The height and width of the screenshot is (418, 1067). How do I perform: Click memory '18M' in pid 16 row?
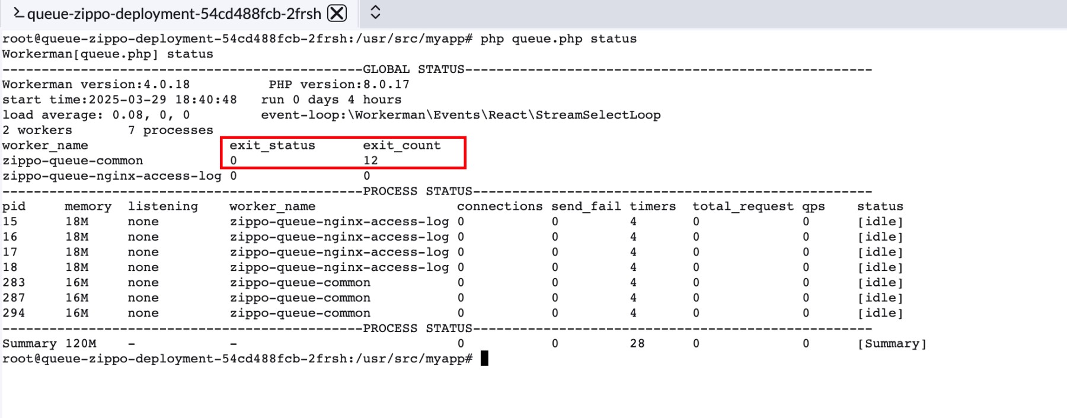pos(76,237)
